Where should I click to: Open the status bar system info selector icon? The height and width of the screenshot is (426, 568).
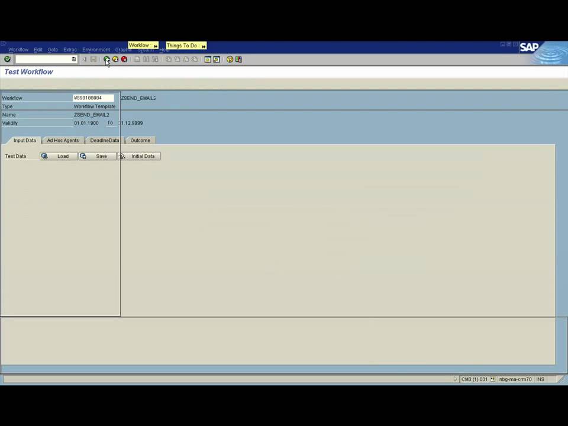click(x=493, y=379)
